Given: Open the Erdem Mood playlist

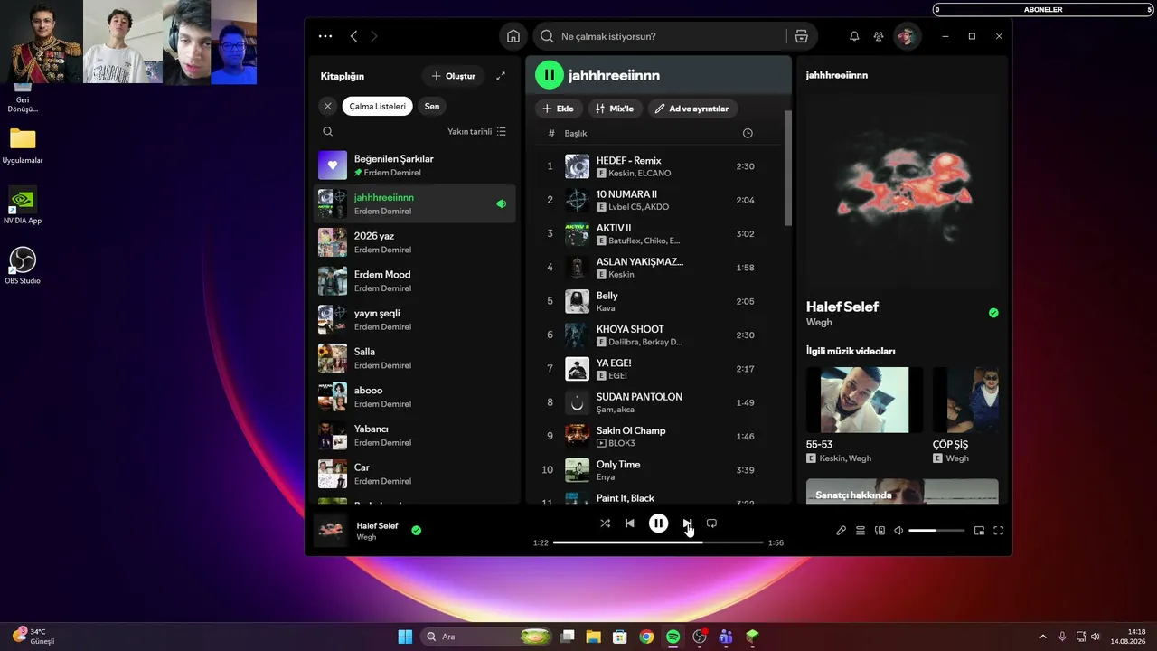Looking at the screenshot, I should click(x=415, y=281).
